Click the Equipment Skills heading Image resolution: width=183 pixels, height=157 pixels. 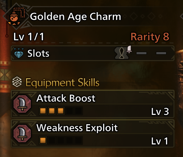tap(62, 83)
